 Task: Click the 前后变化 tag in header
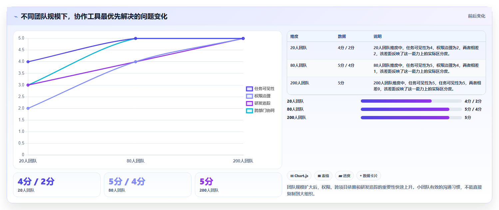click(476, 16)
